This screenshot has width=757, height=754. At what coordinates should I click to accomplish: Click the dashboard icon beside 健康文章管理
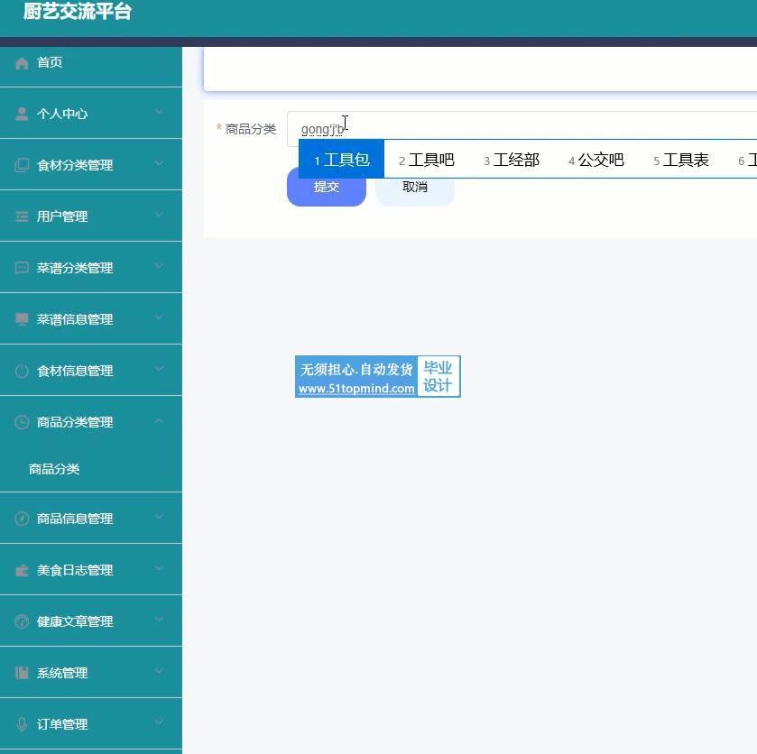[x=22, y=621]
